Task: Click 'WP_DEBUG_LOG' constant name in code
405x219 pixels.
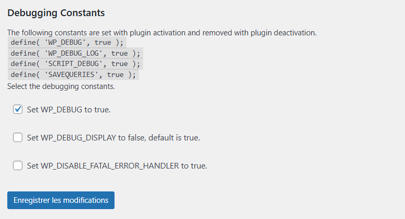Action: [x=74, y=53]
